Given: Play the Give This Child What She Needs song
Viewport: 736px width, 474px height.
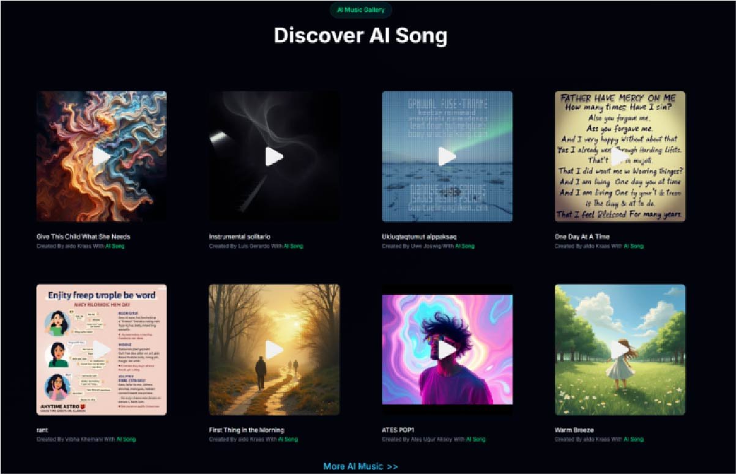Looking at the screenshot, I should tap(102, 157).
